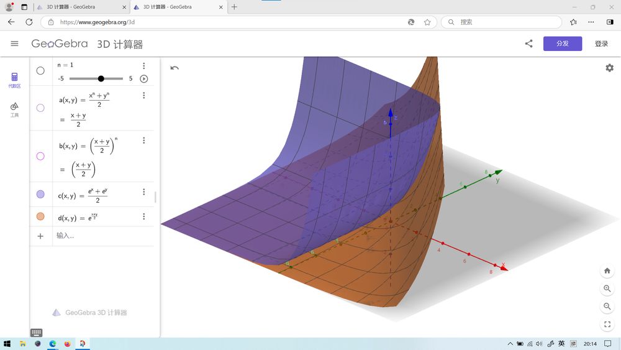Click the 登录 sign-in link

[x=601, y=44]
